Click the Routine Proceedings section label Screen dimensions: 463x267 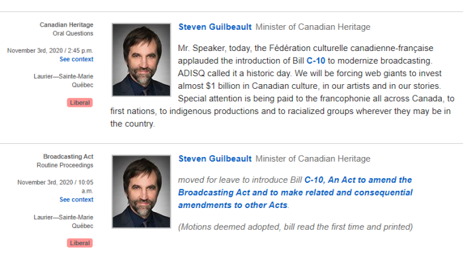[65, 165]
